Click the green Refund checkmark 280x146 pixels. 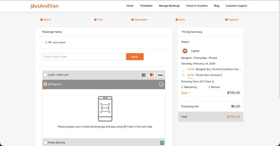click(209, 87)
